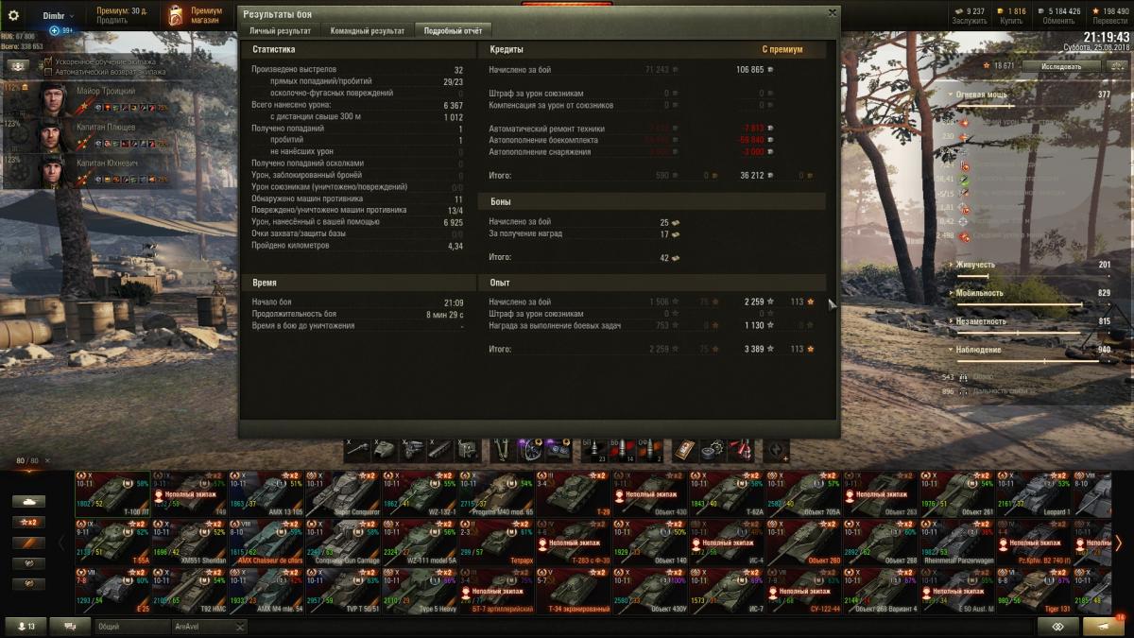The height and width of the screenshot is (638, 1134).
Task: Expand the Мобильность parameter section
Action: click(x=952, y=293)
